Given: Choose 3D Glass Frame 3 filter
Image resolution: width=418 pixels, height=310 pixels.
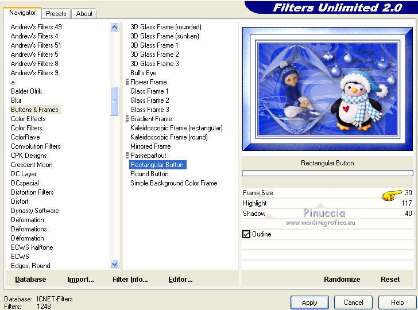Looking at the screenshot, I should click(154, 64).
